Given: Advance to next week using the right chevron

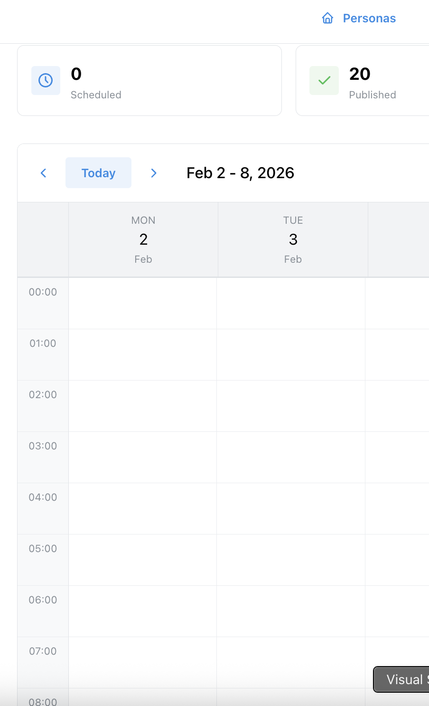Looking at the screenshot, I should [x=154, y=173].
